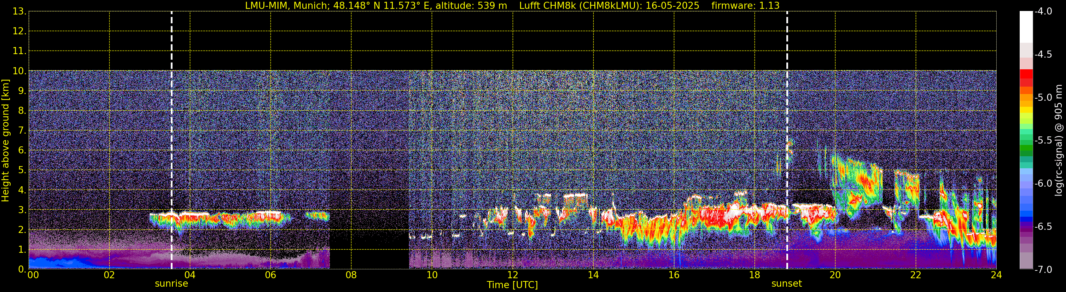Click colorbar tick label -6.0

coord(1043,183)
